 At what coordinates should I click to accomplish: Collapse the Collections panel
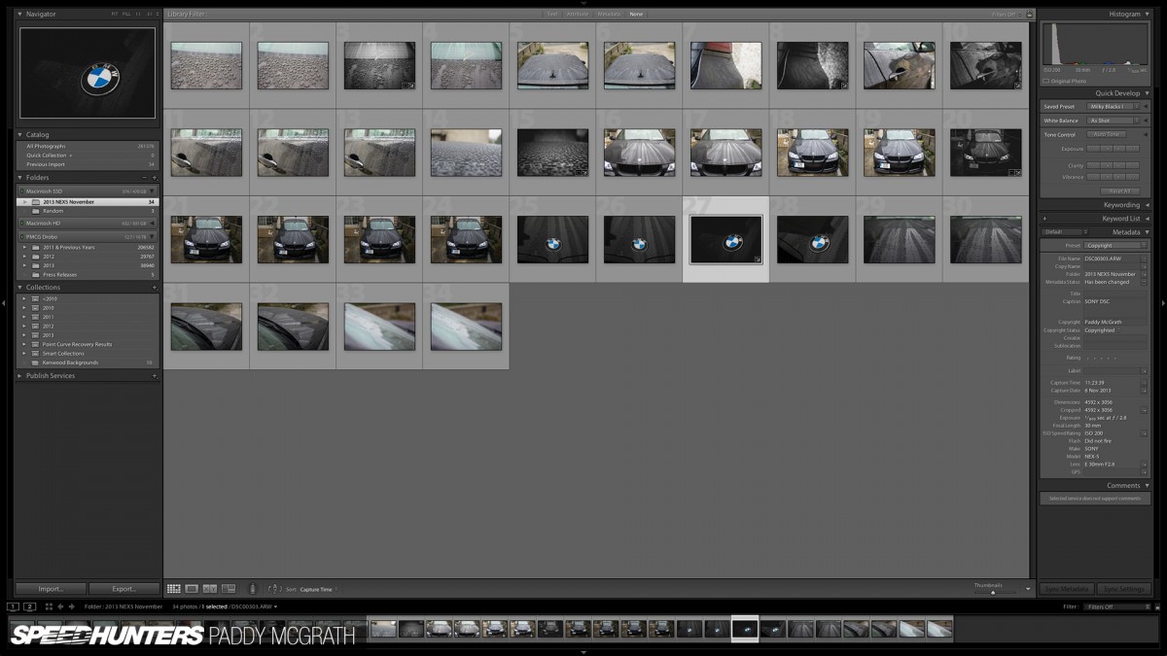pyautogui.click(x=20, y=288)
